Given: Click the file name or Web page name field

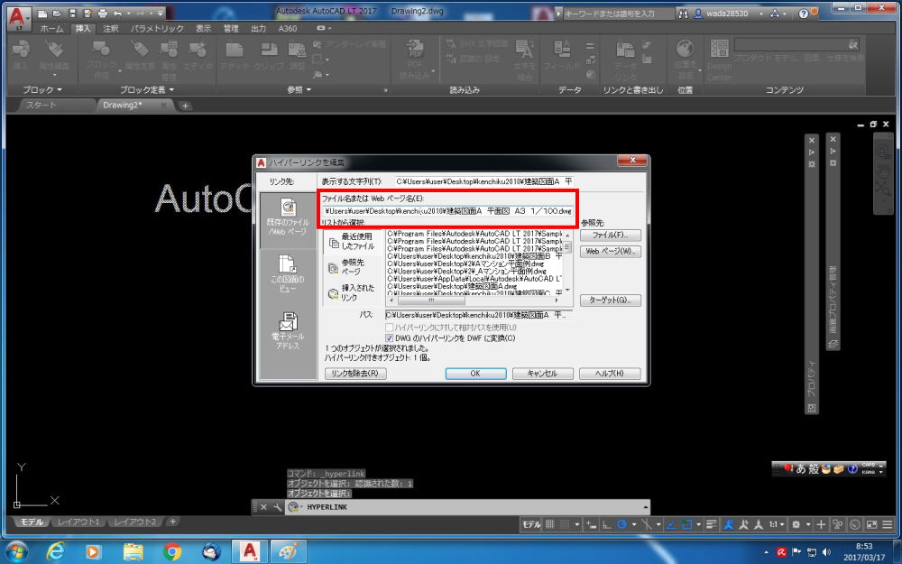Looking at the screenshot, I should 447,211.
